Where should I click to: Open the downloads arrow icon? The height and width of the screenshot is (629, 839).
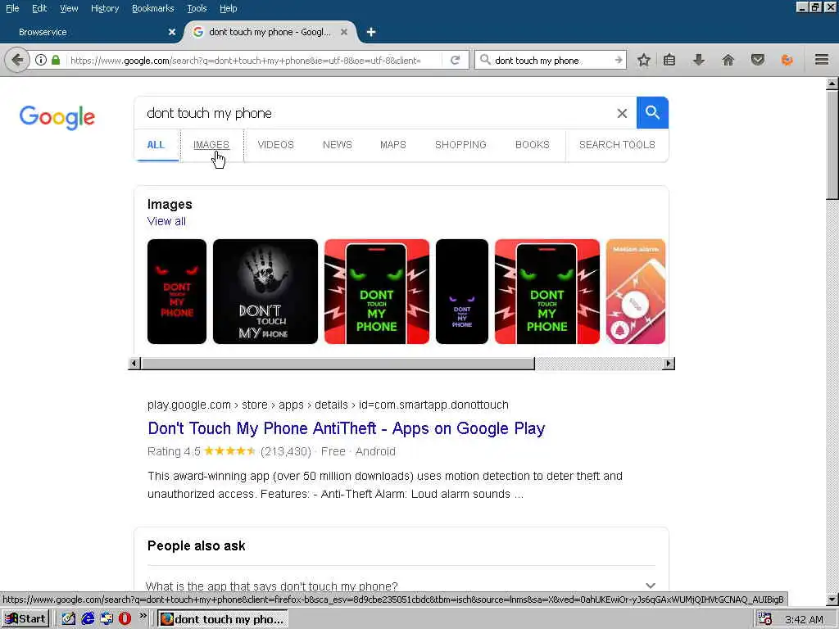click(698, 60)
